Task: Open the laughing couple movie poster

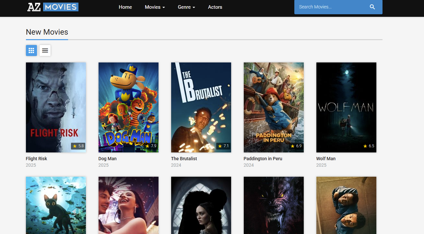Action: pyautogui.click(x=128, y=205)
